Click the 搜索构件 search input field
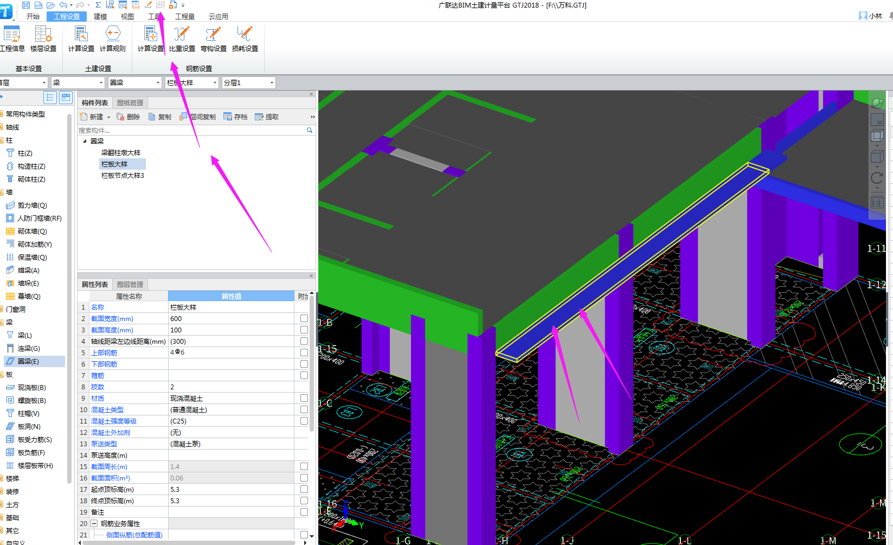 coord(192,130)
